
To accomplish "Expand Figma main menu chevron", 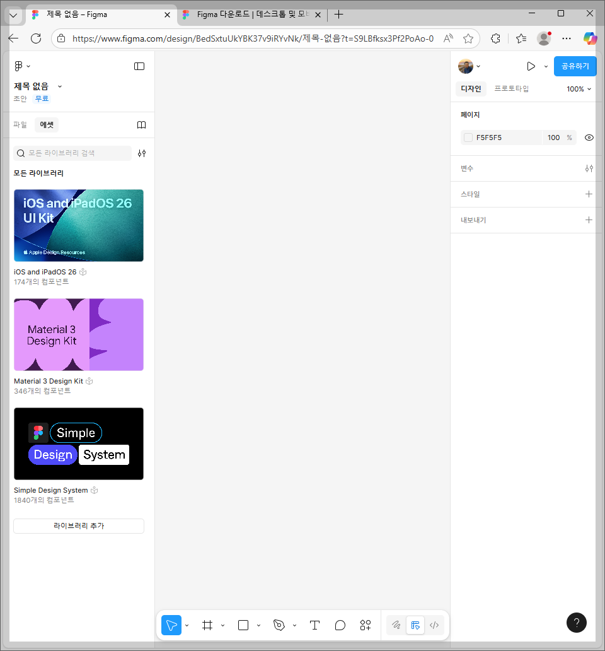I will tap(28, 66).
